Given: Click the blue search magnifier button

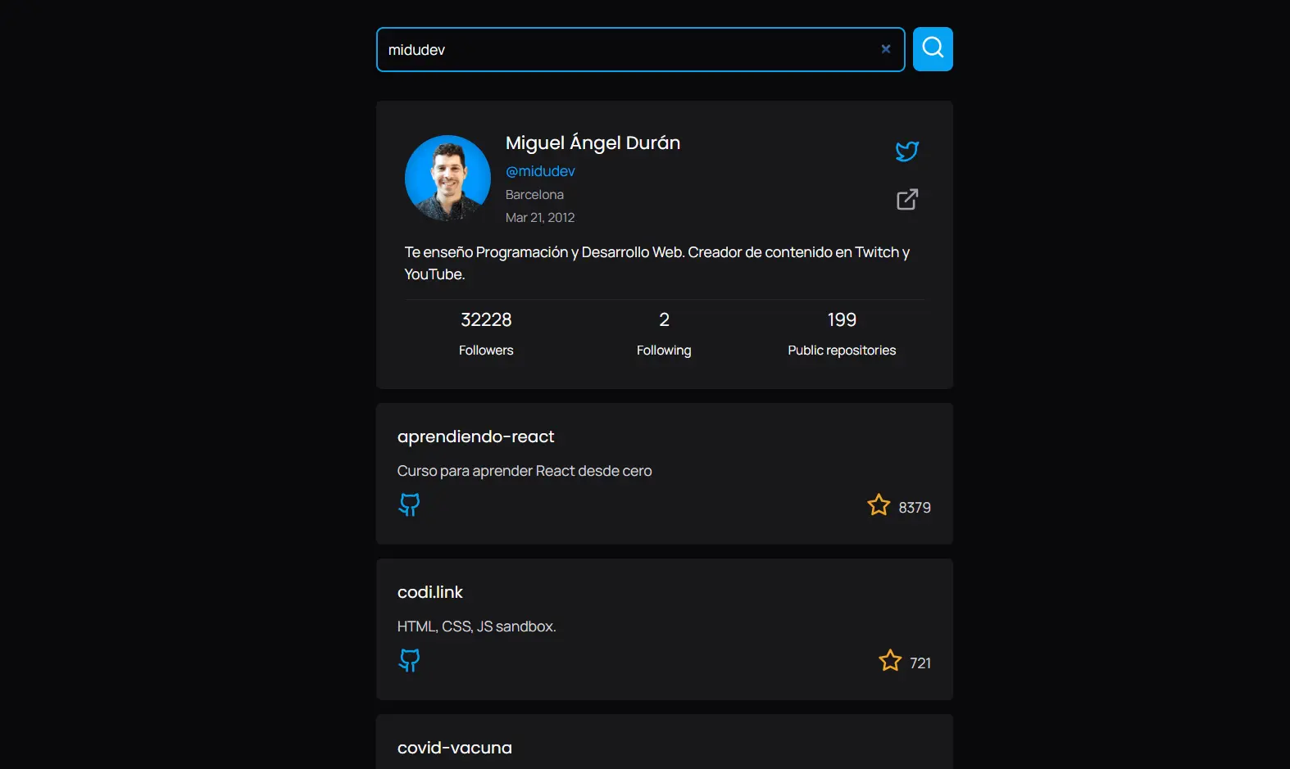Looking at the screenshot, I should coord(933,49).
